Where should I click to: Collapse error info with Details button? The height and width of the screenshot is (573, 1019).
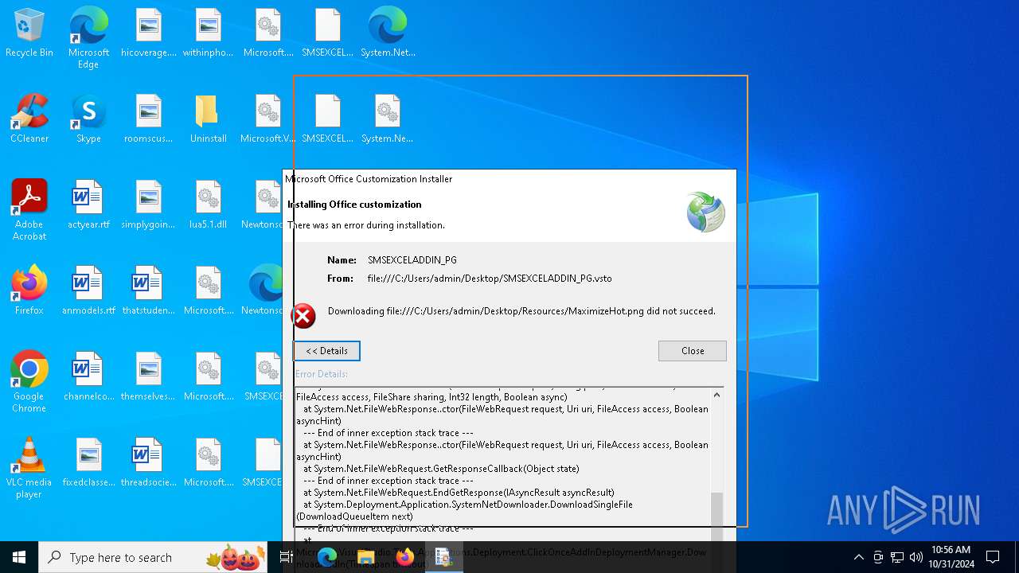(326, 351)
